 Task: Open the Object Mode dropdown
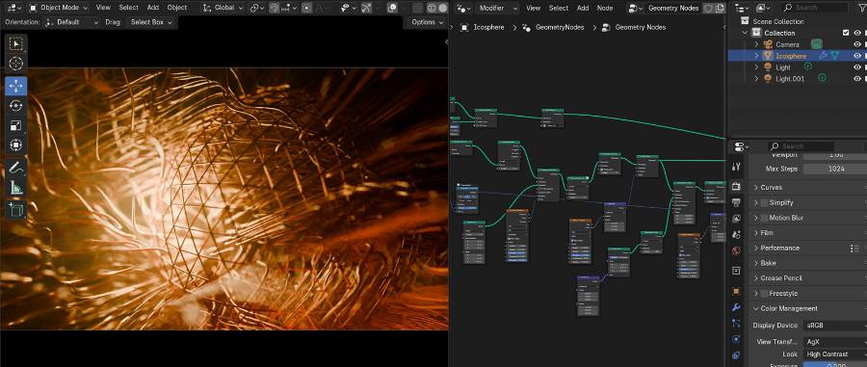pos(58,8)
